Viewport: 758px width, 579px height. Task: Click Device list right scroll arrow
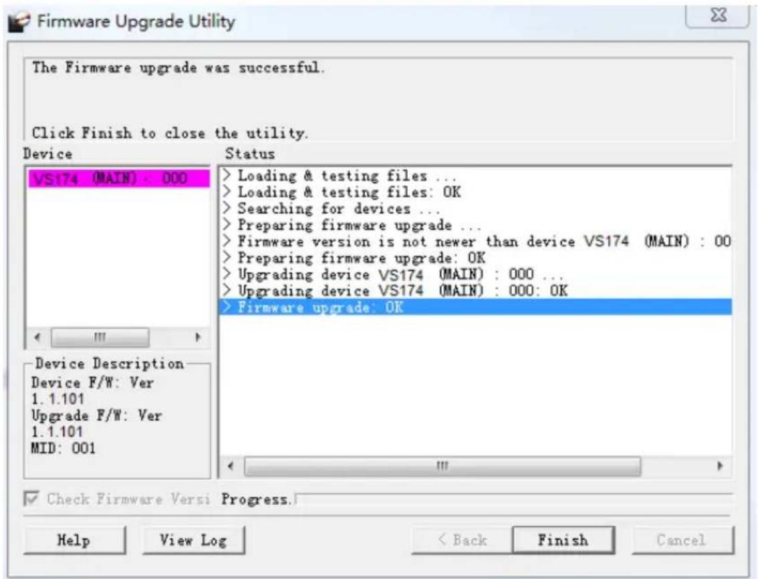tap(198, 337)
